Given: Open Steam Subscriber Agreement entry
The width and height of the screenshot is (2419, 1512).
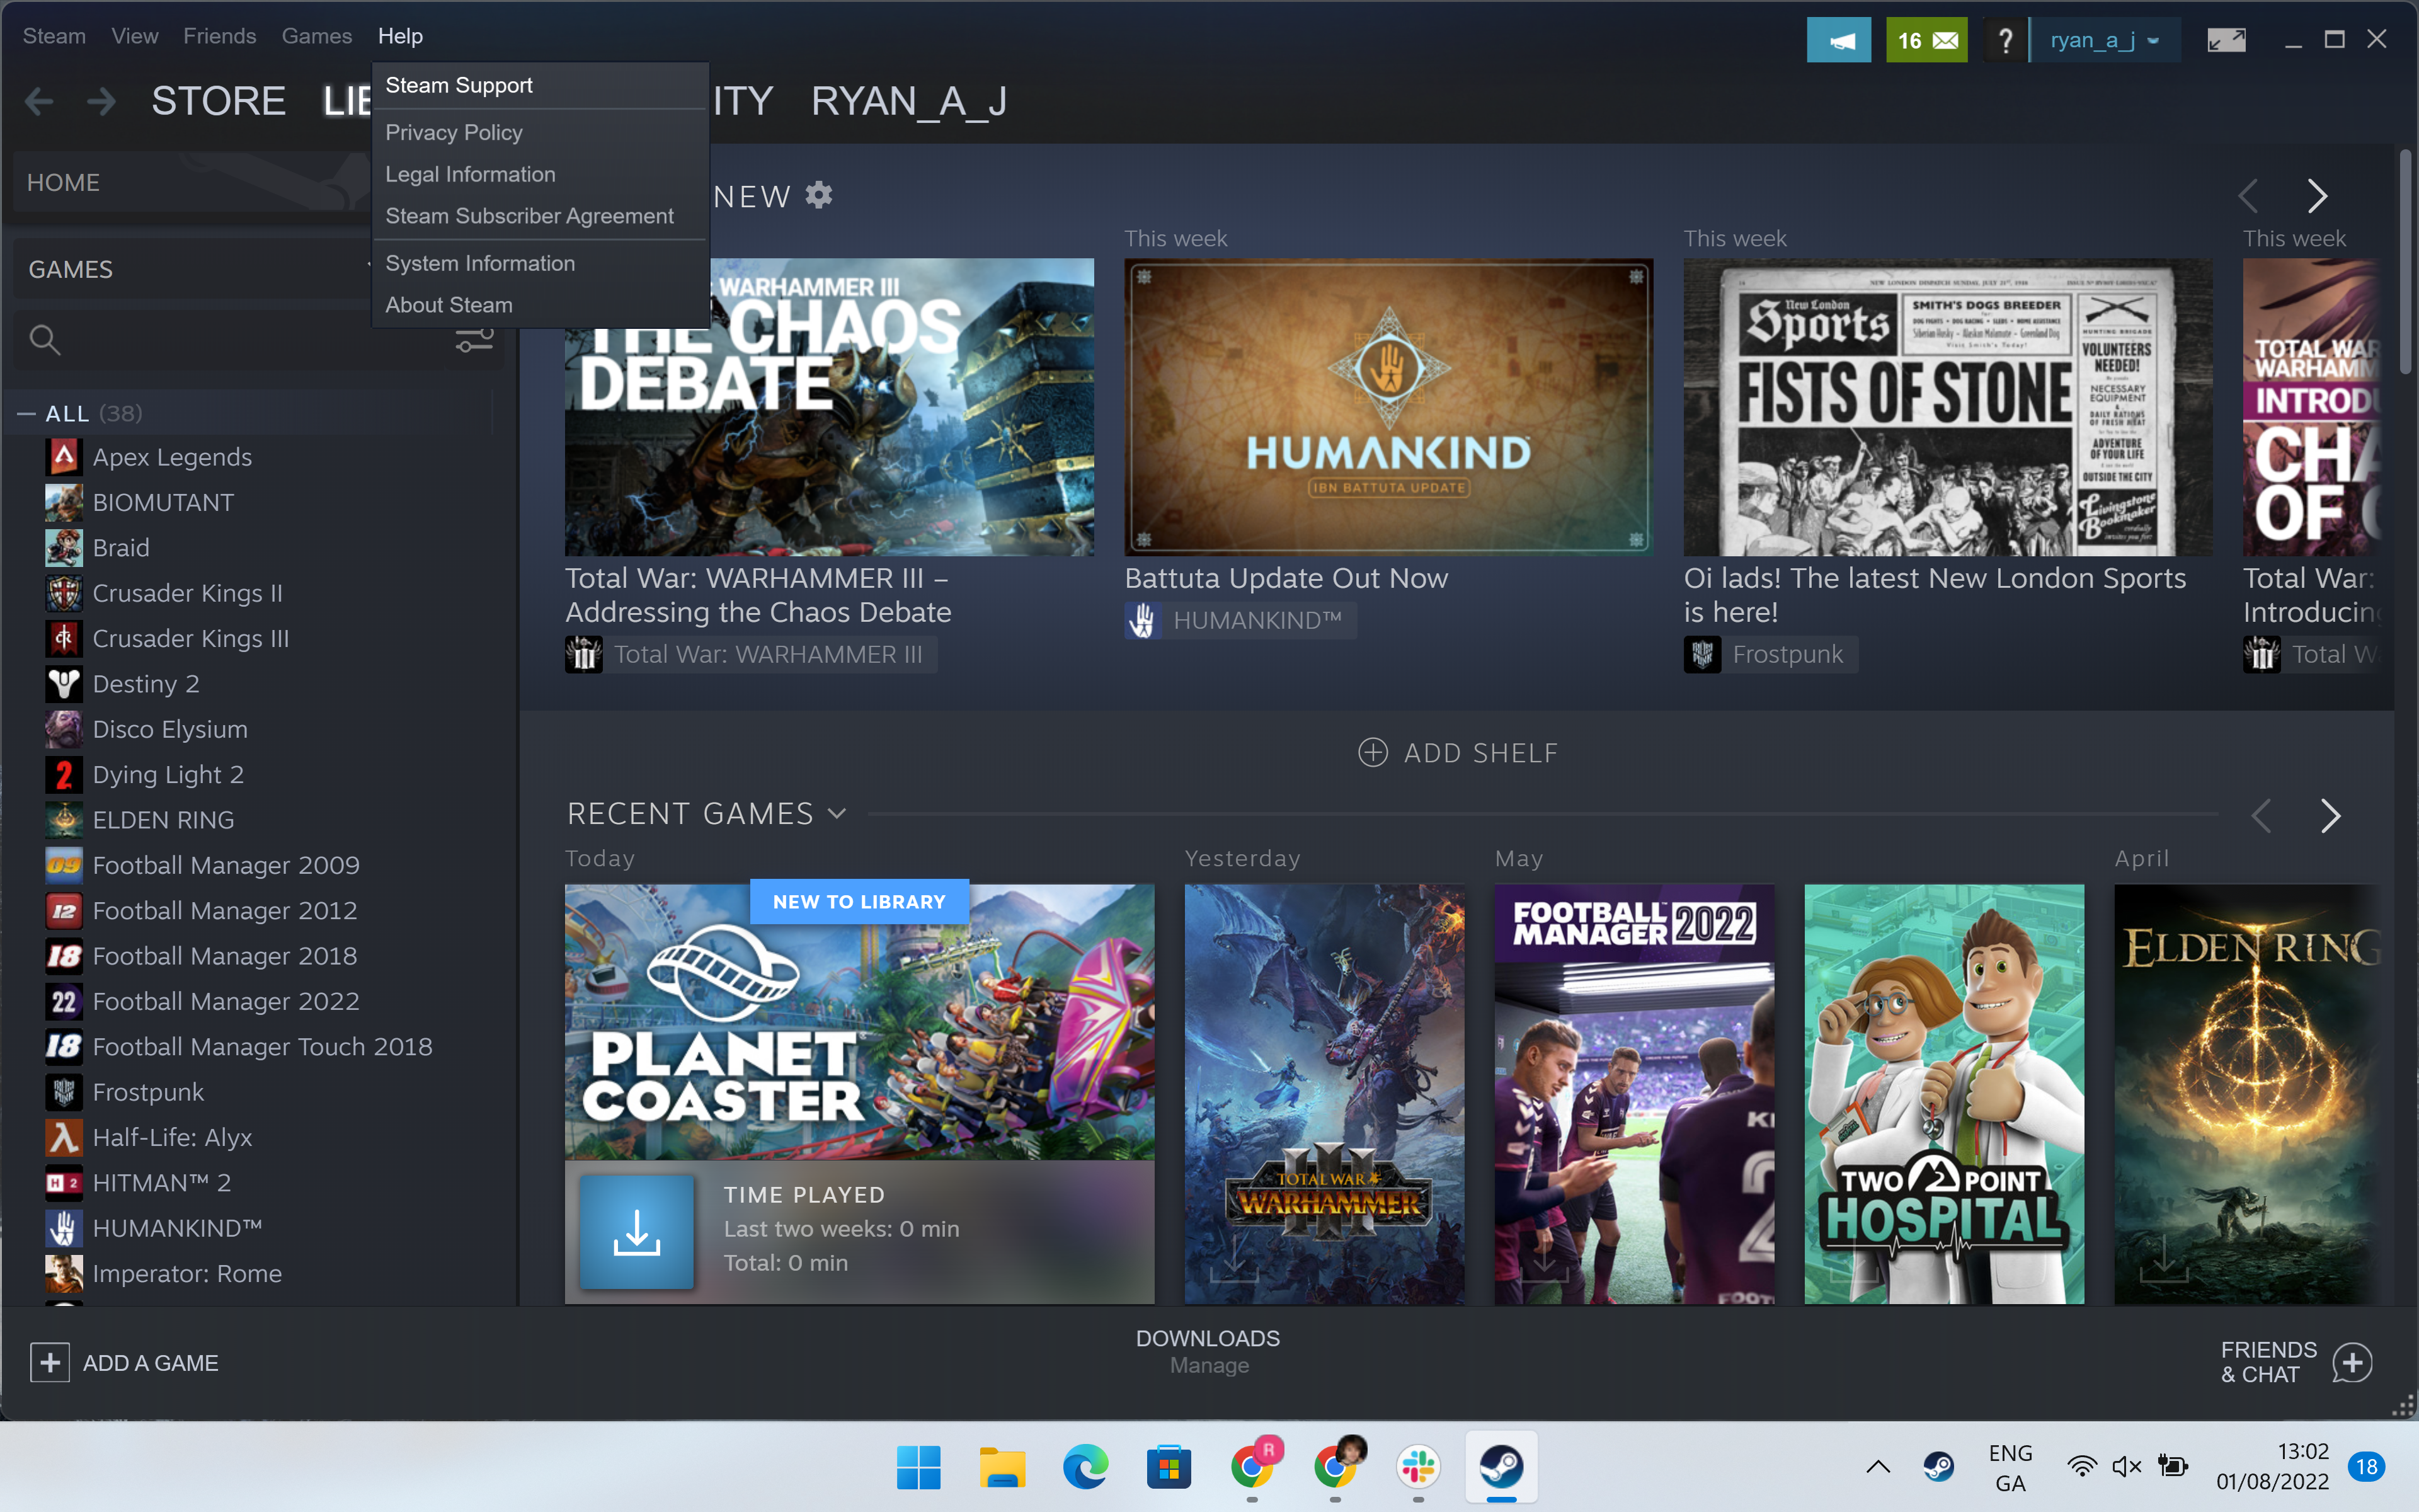Looking at the screenshot, I should (540, 216).
